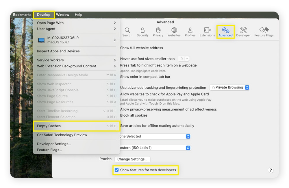Open the Developer tools pane
The height and width of the screenshot is (188, 289).
click(x=243, y=32)
